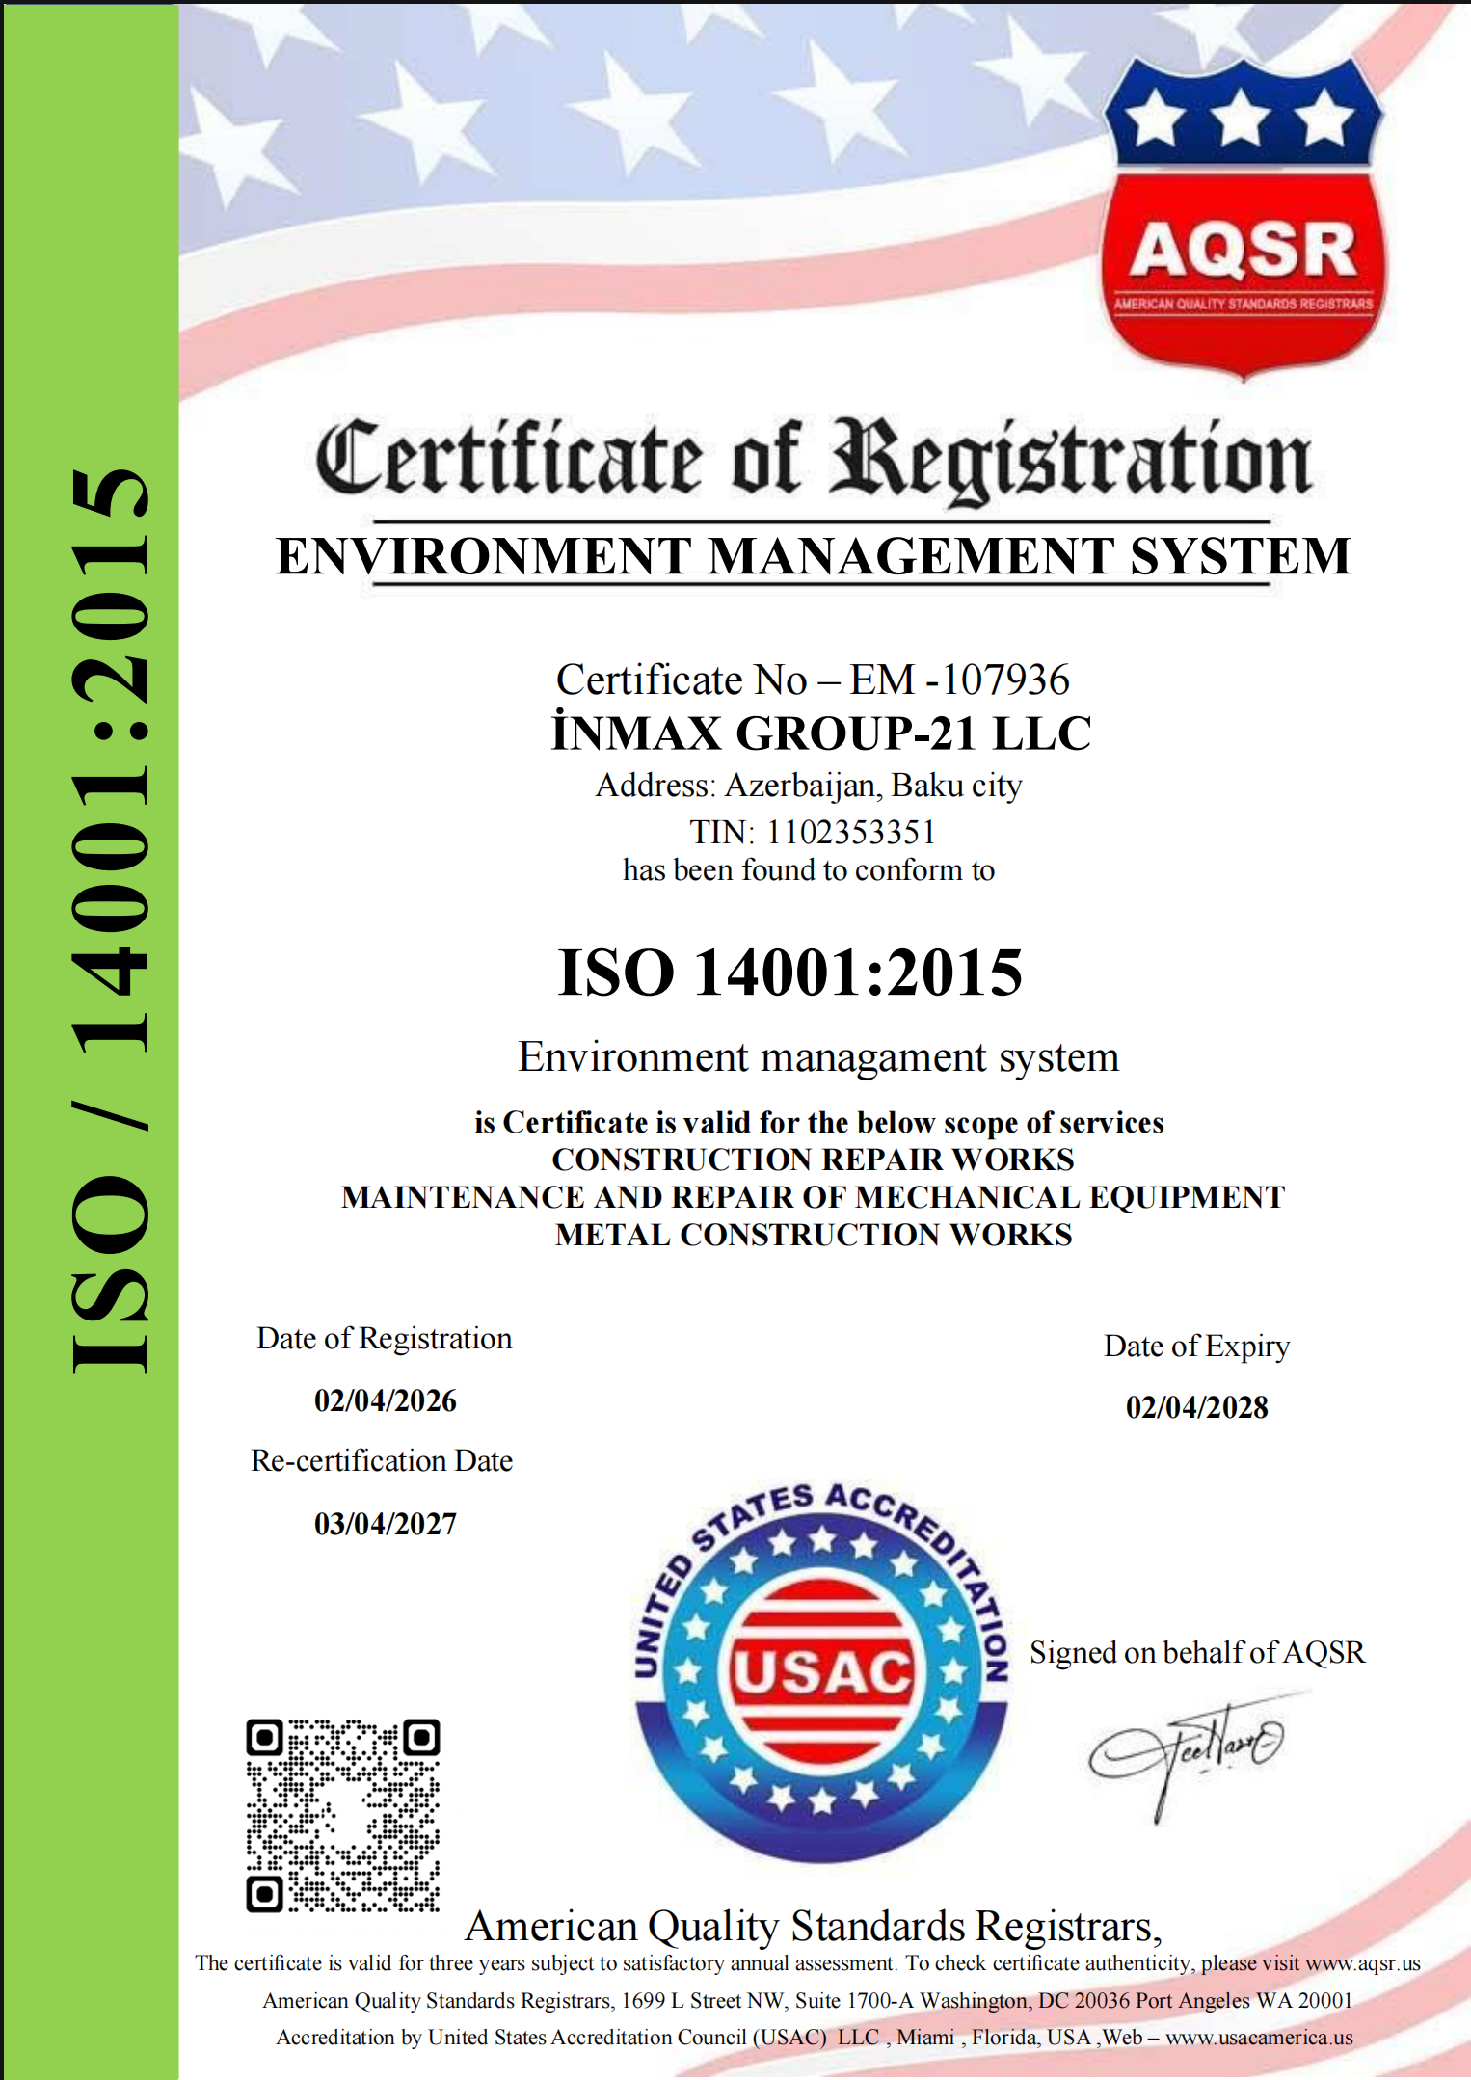Click the 'Date of Registration' label
Viewport: 1471px width, 2080px height.
pos(384,1339)
